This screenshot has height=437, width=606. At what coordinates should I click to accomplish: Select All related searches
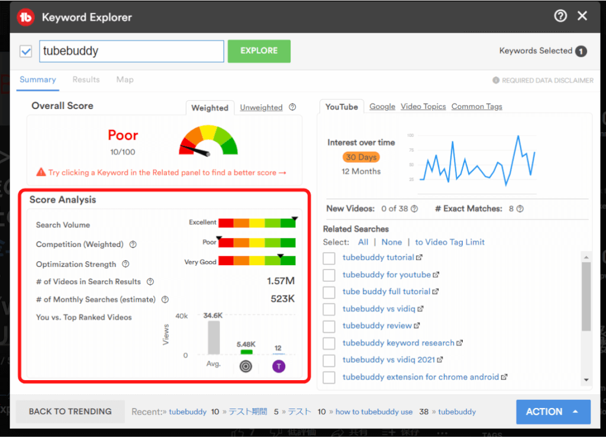click(363, 242)
